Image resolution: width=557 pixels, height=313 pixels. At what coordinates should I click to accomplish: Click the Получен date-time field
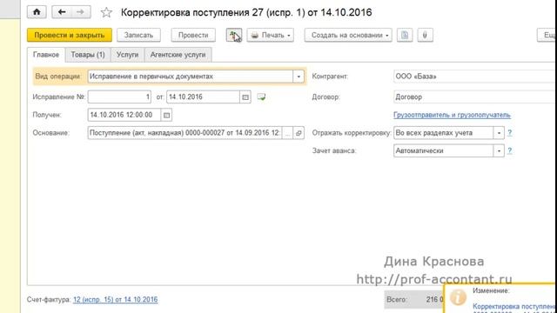coord(124,115)
